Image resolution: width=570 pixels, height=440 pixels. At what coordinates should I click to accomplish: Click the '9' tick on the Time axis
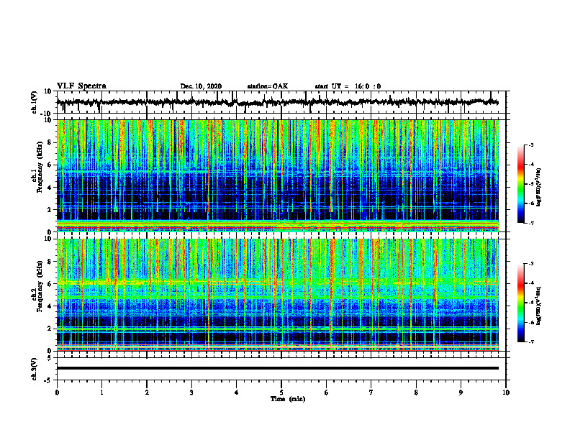461,393
